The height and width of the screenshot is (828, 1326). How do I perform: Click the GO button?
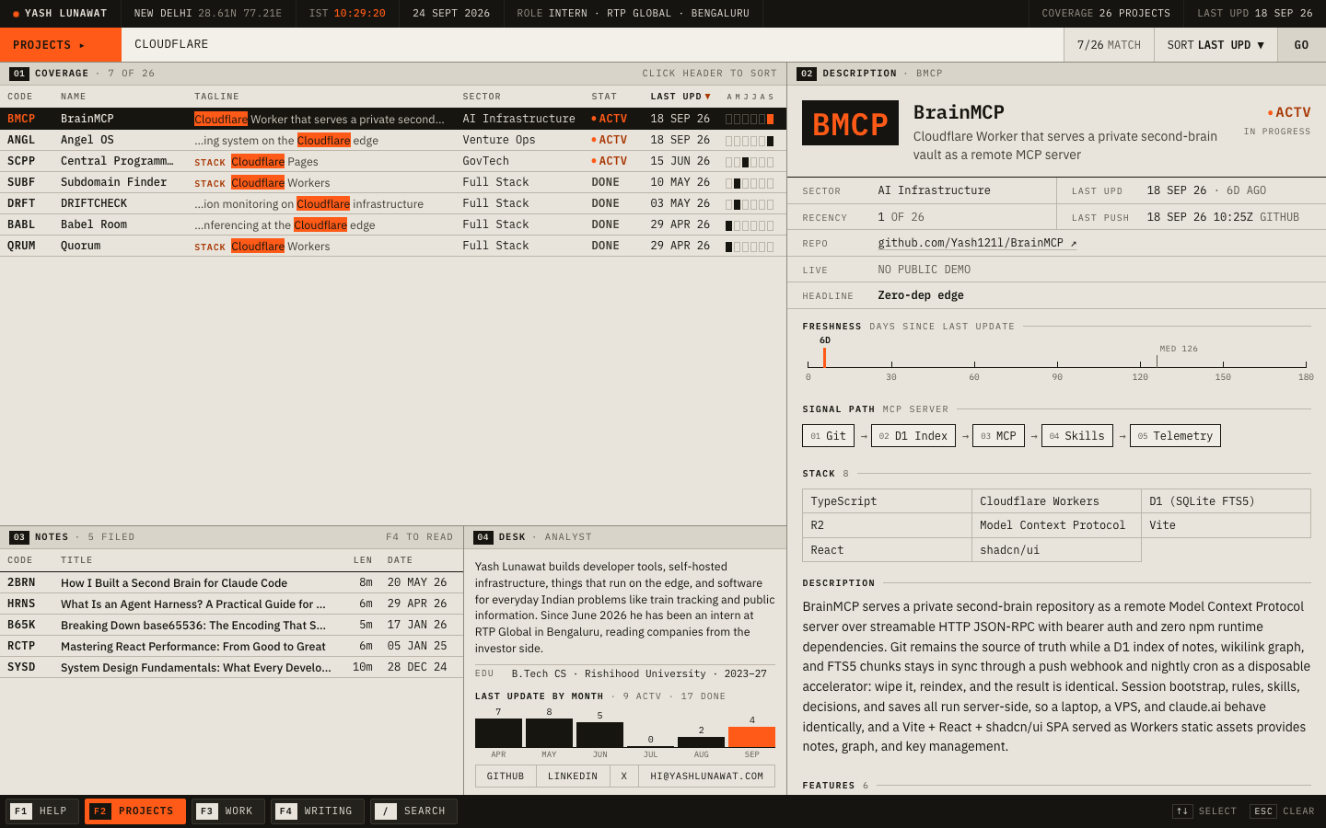point(1301,45)
